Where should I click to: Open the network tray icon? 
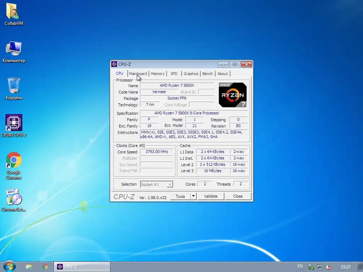click(319, 267)
